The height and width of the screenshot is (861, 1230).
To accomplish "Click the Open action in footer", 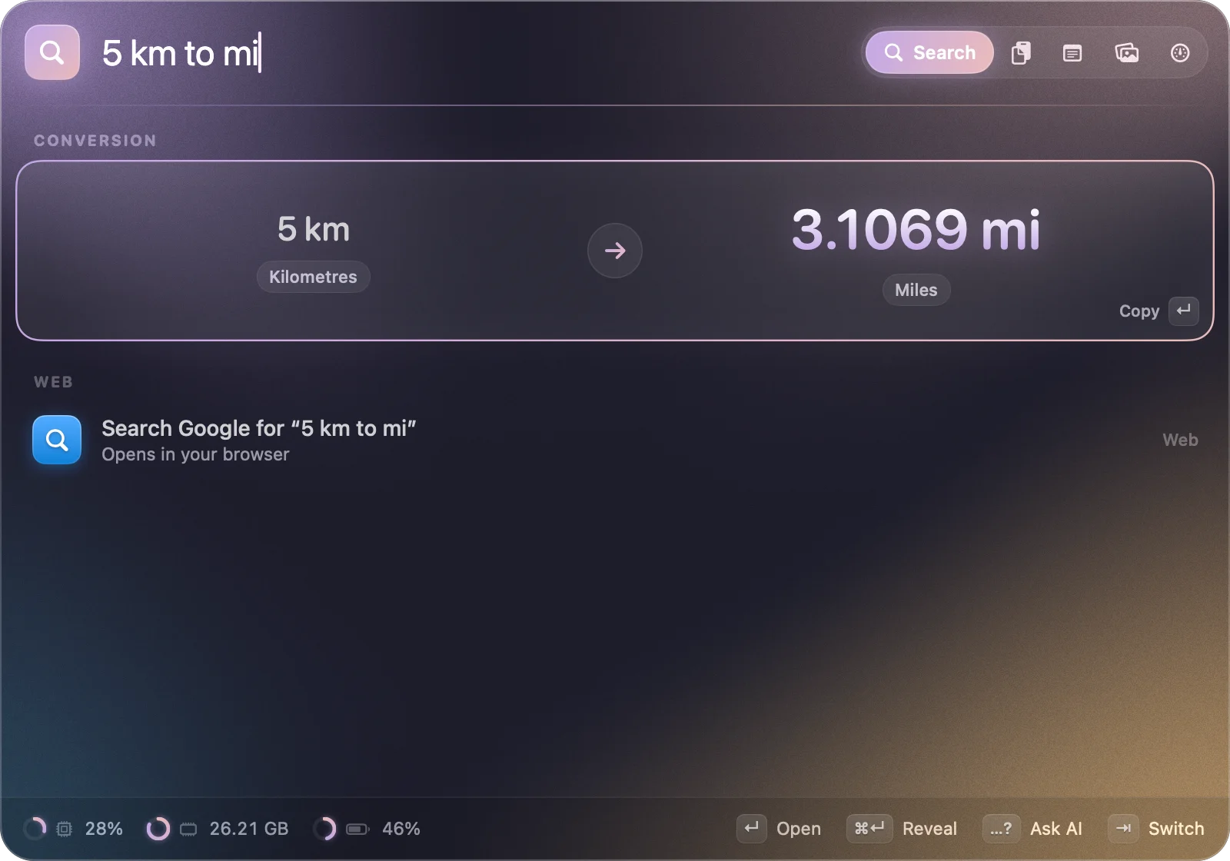I will pyautogui.click(x=779, y=829).
